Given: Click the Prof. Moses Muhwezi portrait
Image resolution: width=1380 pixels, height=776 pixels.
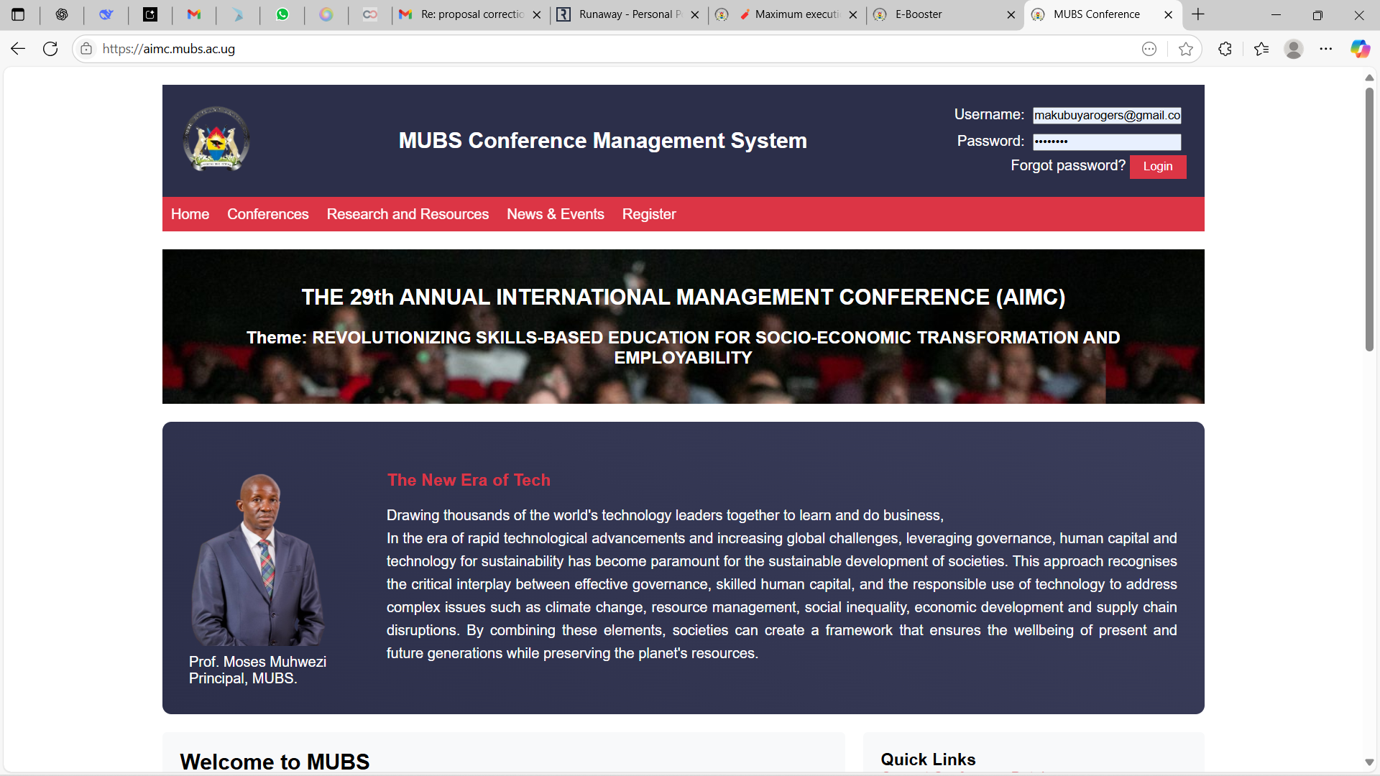Looking at the screenshot, I should pyautogui.click(x=257, y=559).
